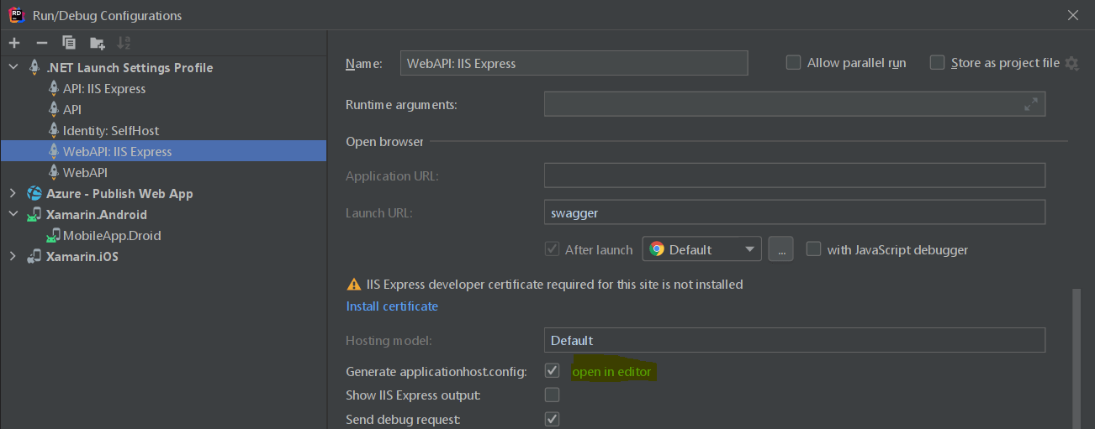Image resolution: width=1095 pixels, height=429 pixels.
Task: Expand Azure - Publish Web App node
Action: (13, 193)
